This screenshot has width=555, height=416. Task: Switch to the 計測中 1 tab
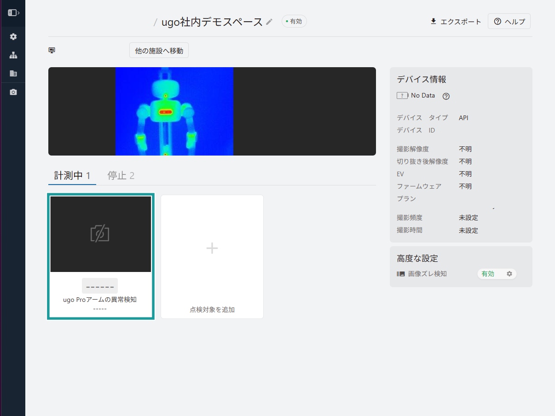pos(72,176)
